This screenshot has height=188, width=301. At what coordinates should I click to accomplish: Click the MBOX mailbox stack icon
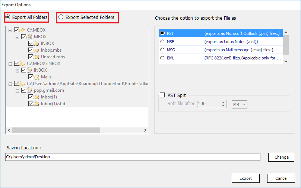click(29, 36)
